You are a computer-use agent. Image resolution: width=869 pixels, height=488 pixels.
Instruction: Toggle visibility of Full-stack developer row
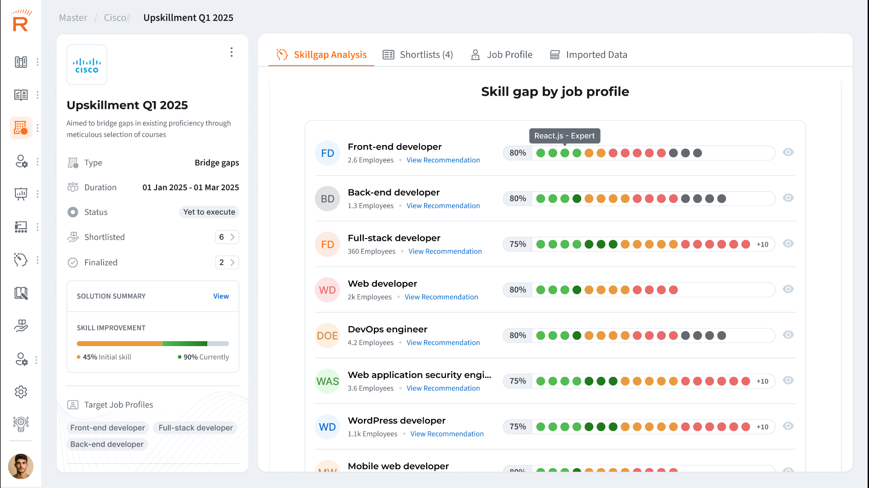pyautogui.click(x=788, y=244)
